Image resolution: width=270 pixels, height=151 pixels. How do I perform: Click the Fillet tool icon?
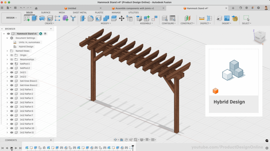point(90,18)
